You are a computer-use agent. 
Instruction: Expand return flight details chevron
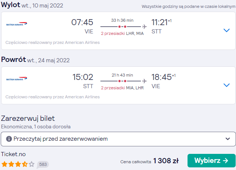pyautogui.click(x=227, y=85)
